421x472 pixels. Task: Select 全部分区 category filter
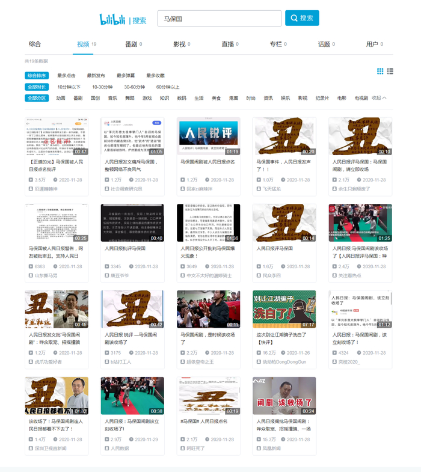(x=37, y=98)
